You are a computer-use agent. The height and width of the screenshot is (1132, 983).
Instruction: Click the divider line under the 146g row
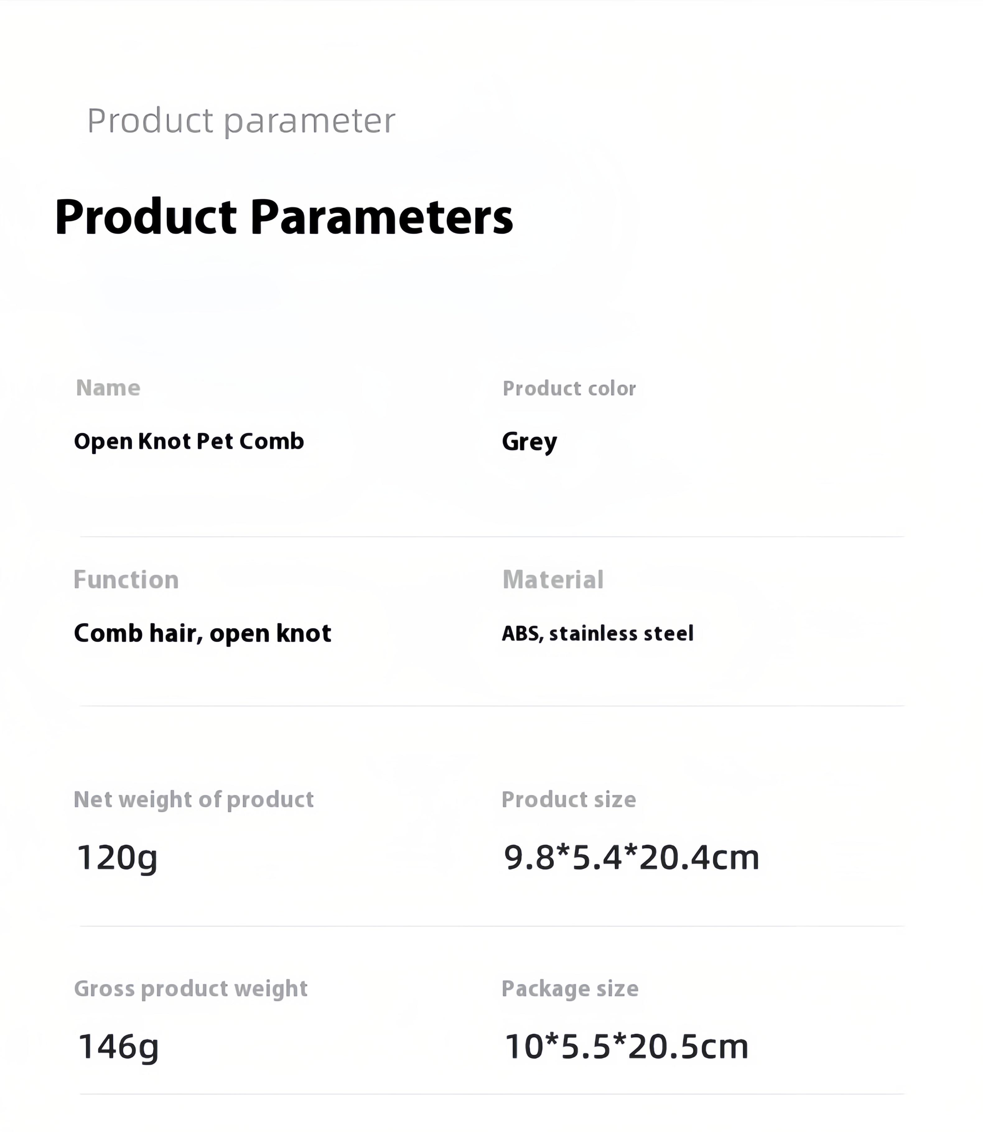point(491,1094)
